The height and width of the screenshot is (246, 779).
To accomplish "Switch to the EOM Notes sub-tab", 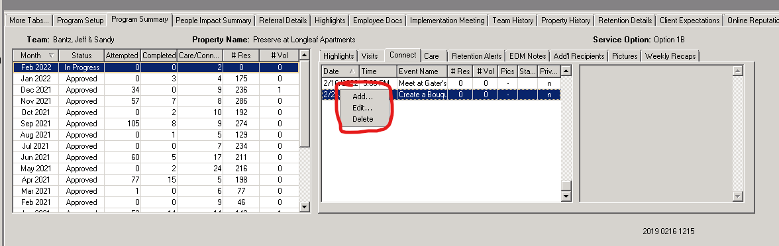I will click(x=527, y=56).
